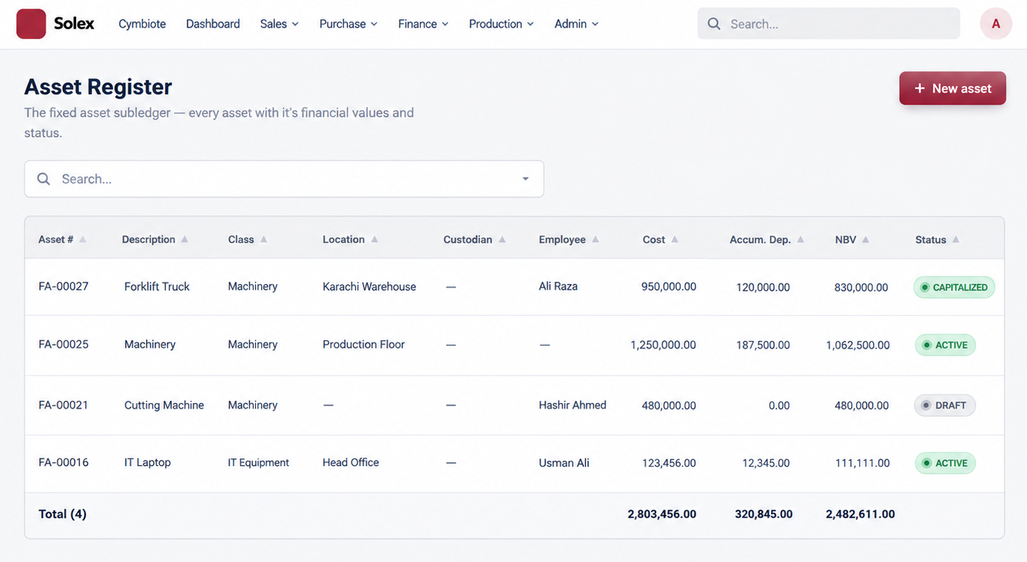Viewport: 1027px width, 562px height.
Task: Click the Solex logo icon
Action: click(x=31, y=24)
